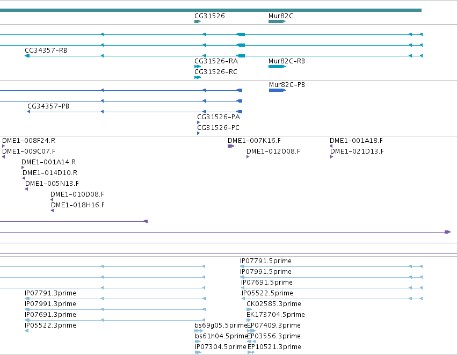Click the EK173704.5prime arrow glyph
This screenshot has width=457, height=355.
coord(249,320)
